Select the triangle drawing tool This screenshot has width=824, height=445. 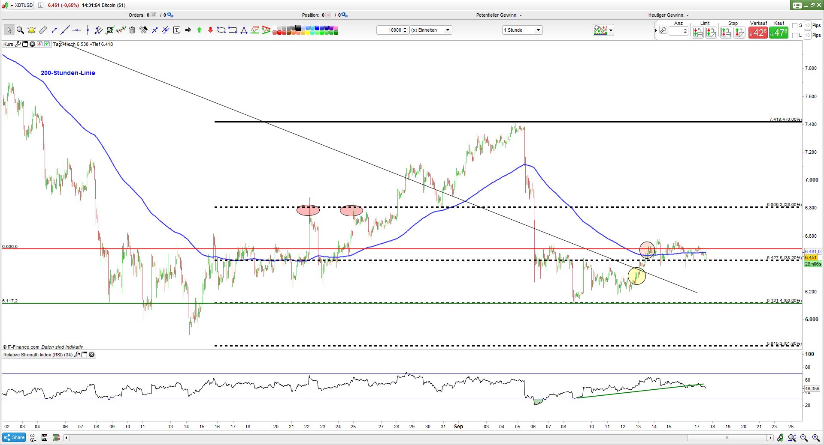(x=244, y=30)
